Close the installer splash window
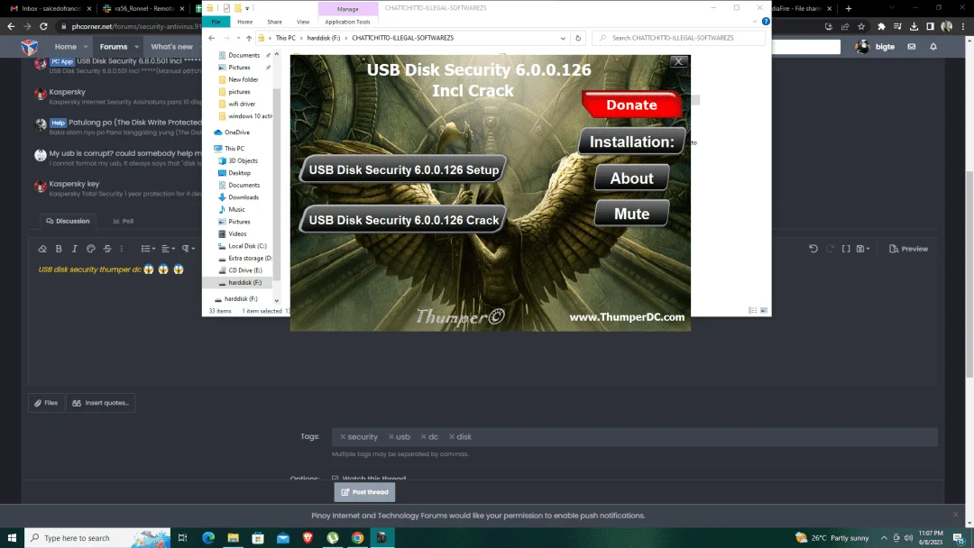 pos(678,61)
